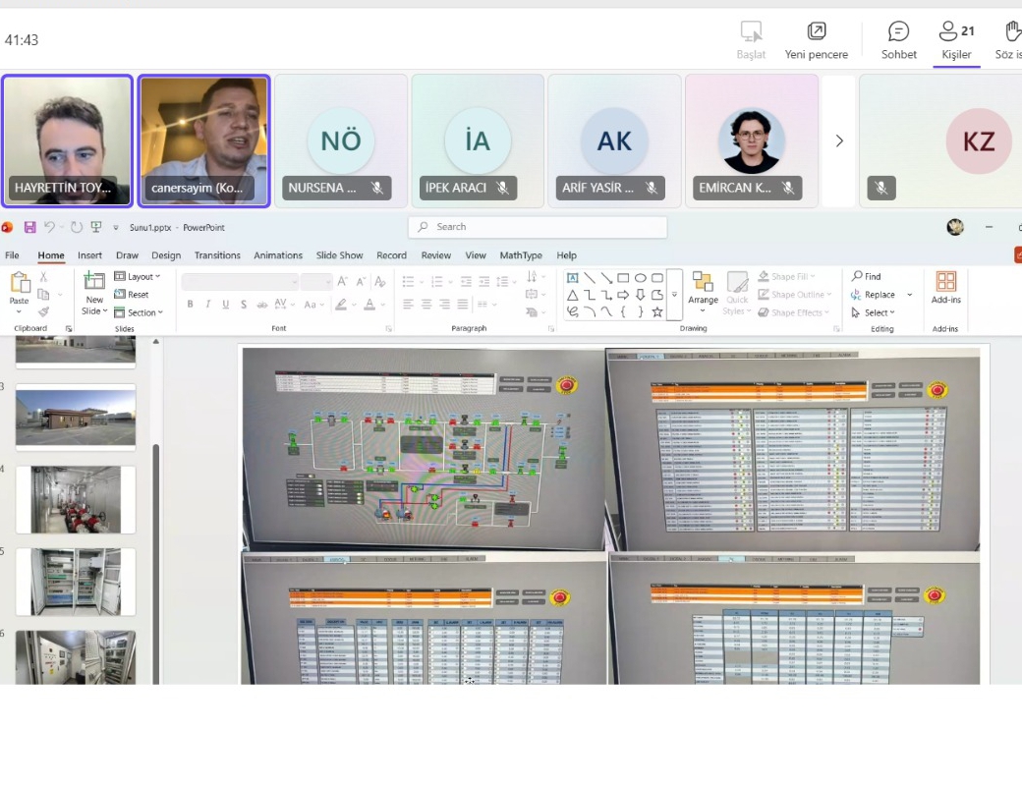Click the Save icon in PowerPoint title bar

tap(29, 227)
